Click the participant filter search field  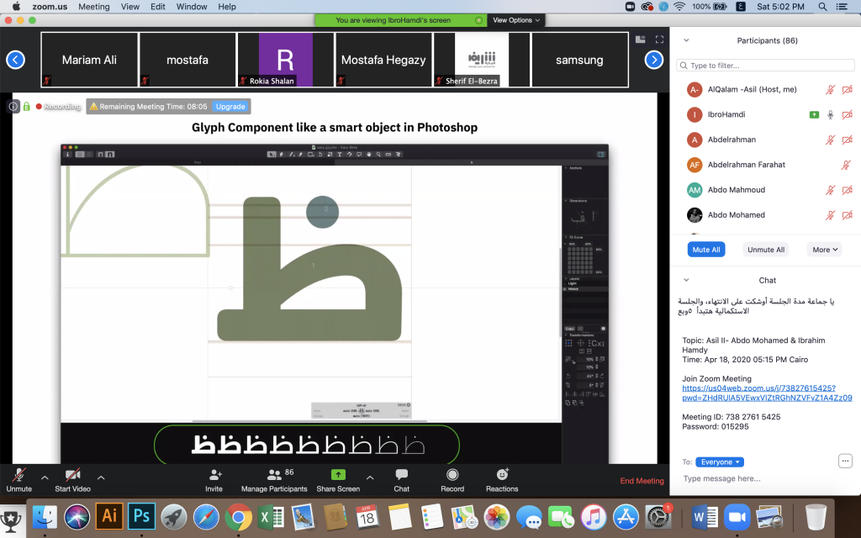765,66
